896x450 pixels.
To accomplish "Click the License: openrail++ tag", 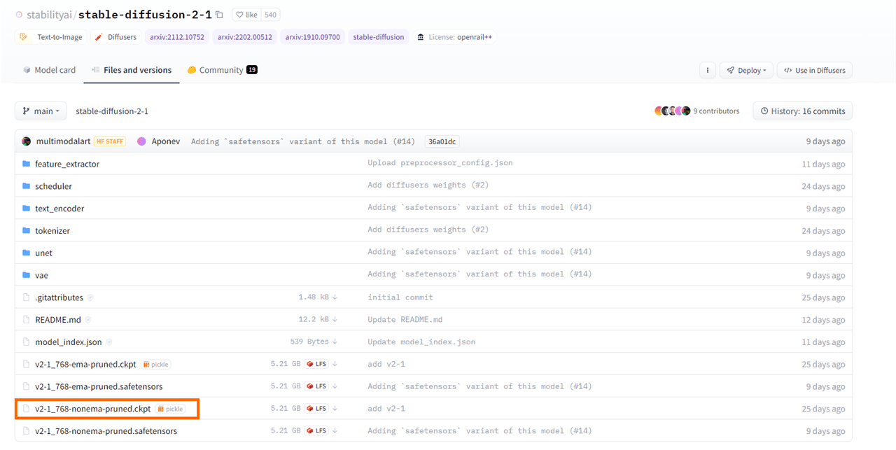I will (x=456, y=37).
